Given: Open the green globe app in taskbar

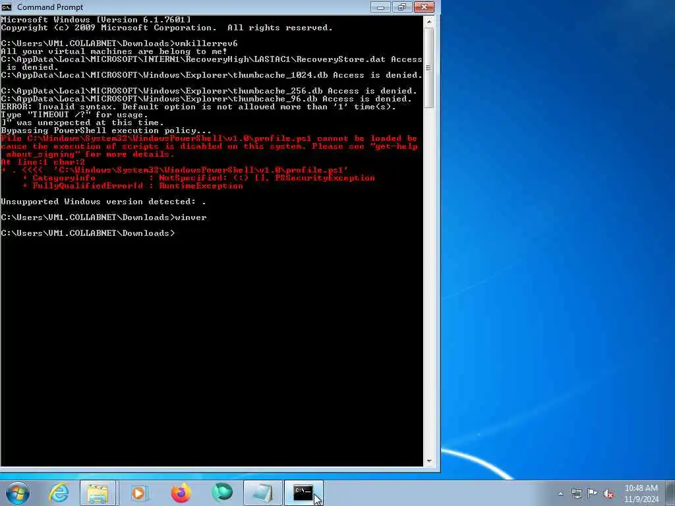Looking at the screenshot, I should pos(221,493).
